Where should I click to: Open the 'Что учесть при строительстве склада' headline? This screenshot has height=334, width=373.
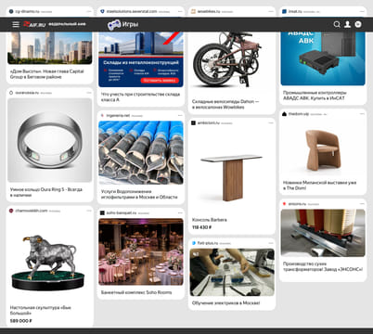(x=140, y=96)
